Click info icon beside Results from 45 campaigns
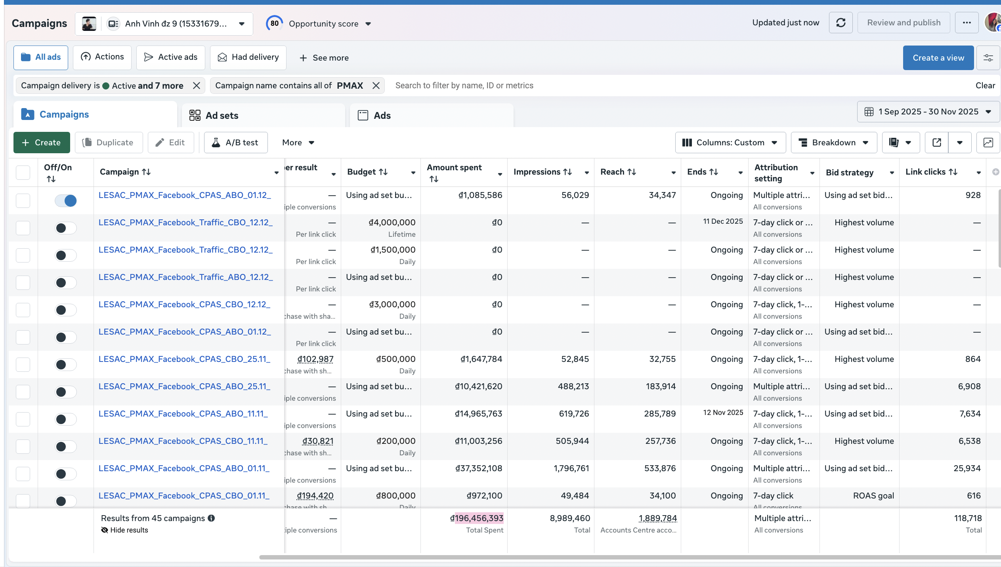The image size is (1001, 567). (211, 518)
